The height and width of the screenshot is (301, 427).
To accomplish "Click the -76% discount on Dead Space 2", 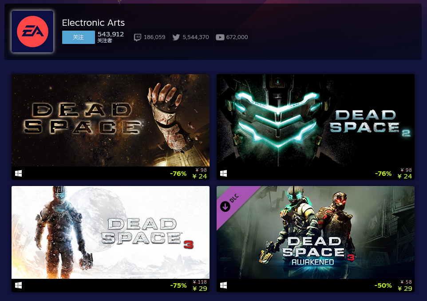I will [x=384, y=174].
